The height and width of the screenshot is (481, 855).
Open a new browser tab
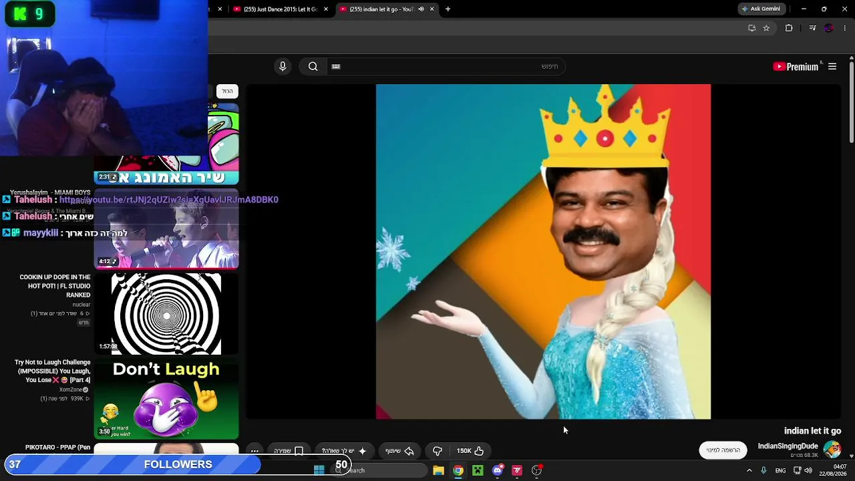pos(448,9)
